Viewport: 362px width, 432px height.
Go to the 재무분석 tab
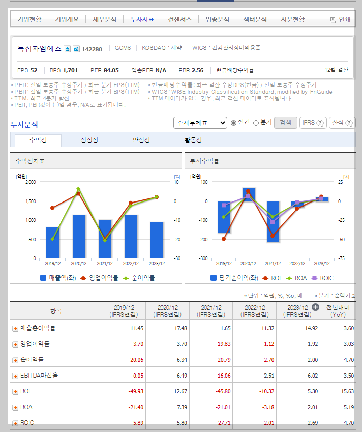point(105,19)
